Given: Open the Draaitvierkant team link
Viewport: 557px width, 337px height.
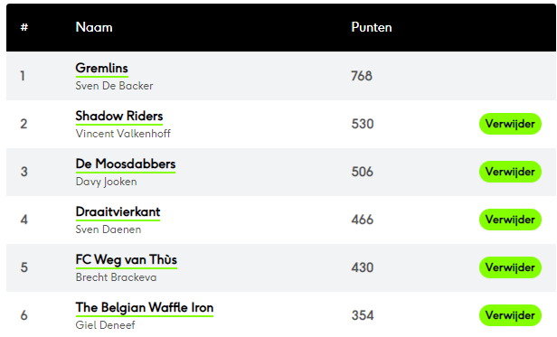Looking at the screenshot, I should (x=118, y=212).
